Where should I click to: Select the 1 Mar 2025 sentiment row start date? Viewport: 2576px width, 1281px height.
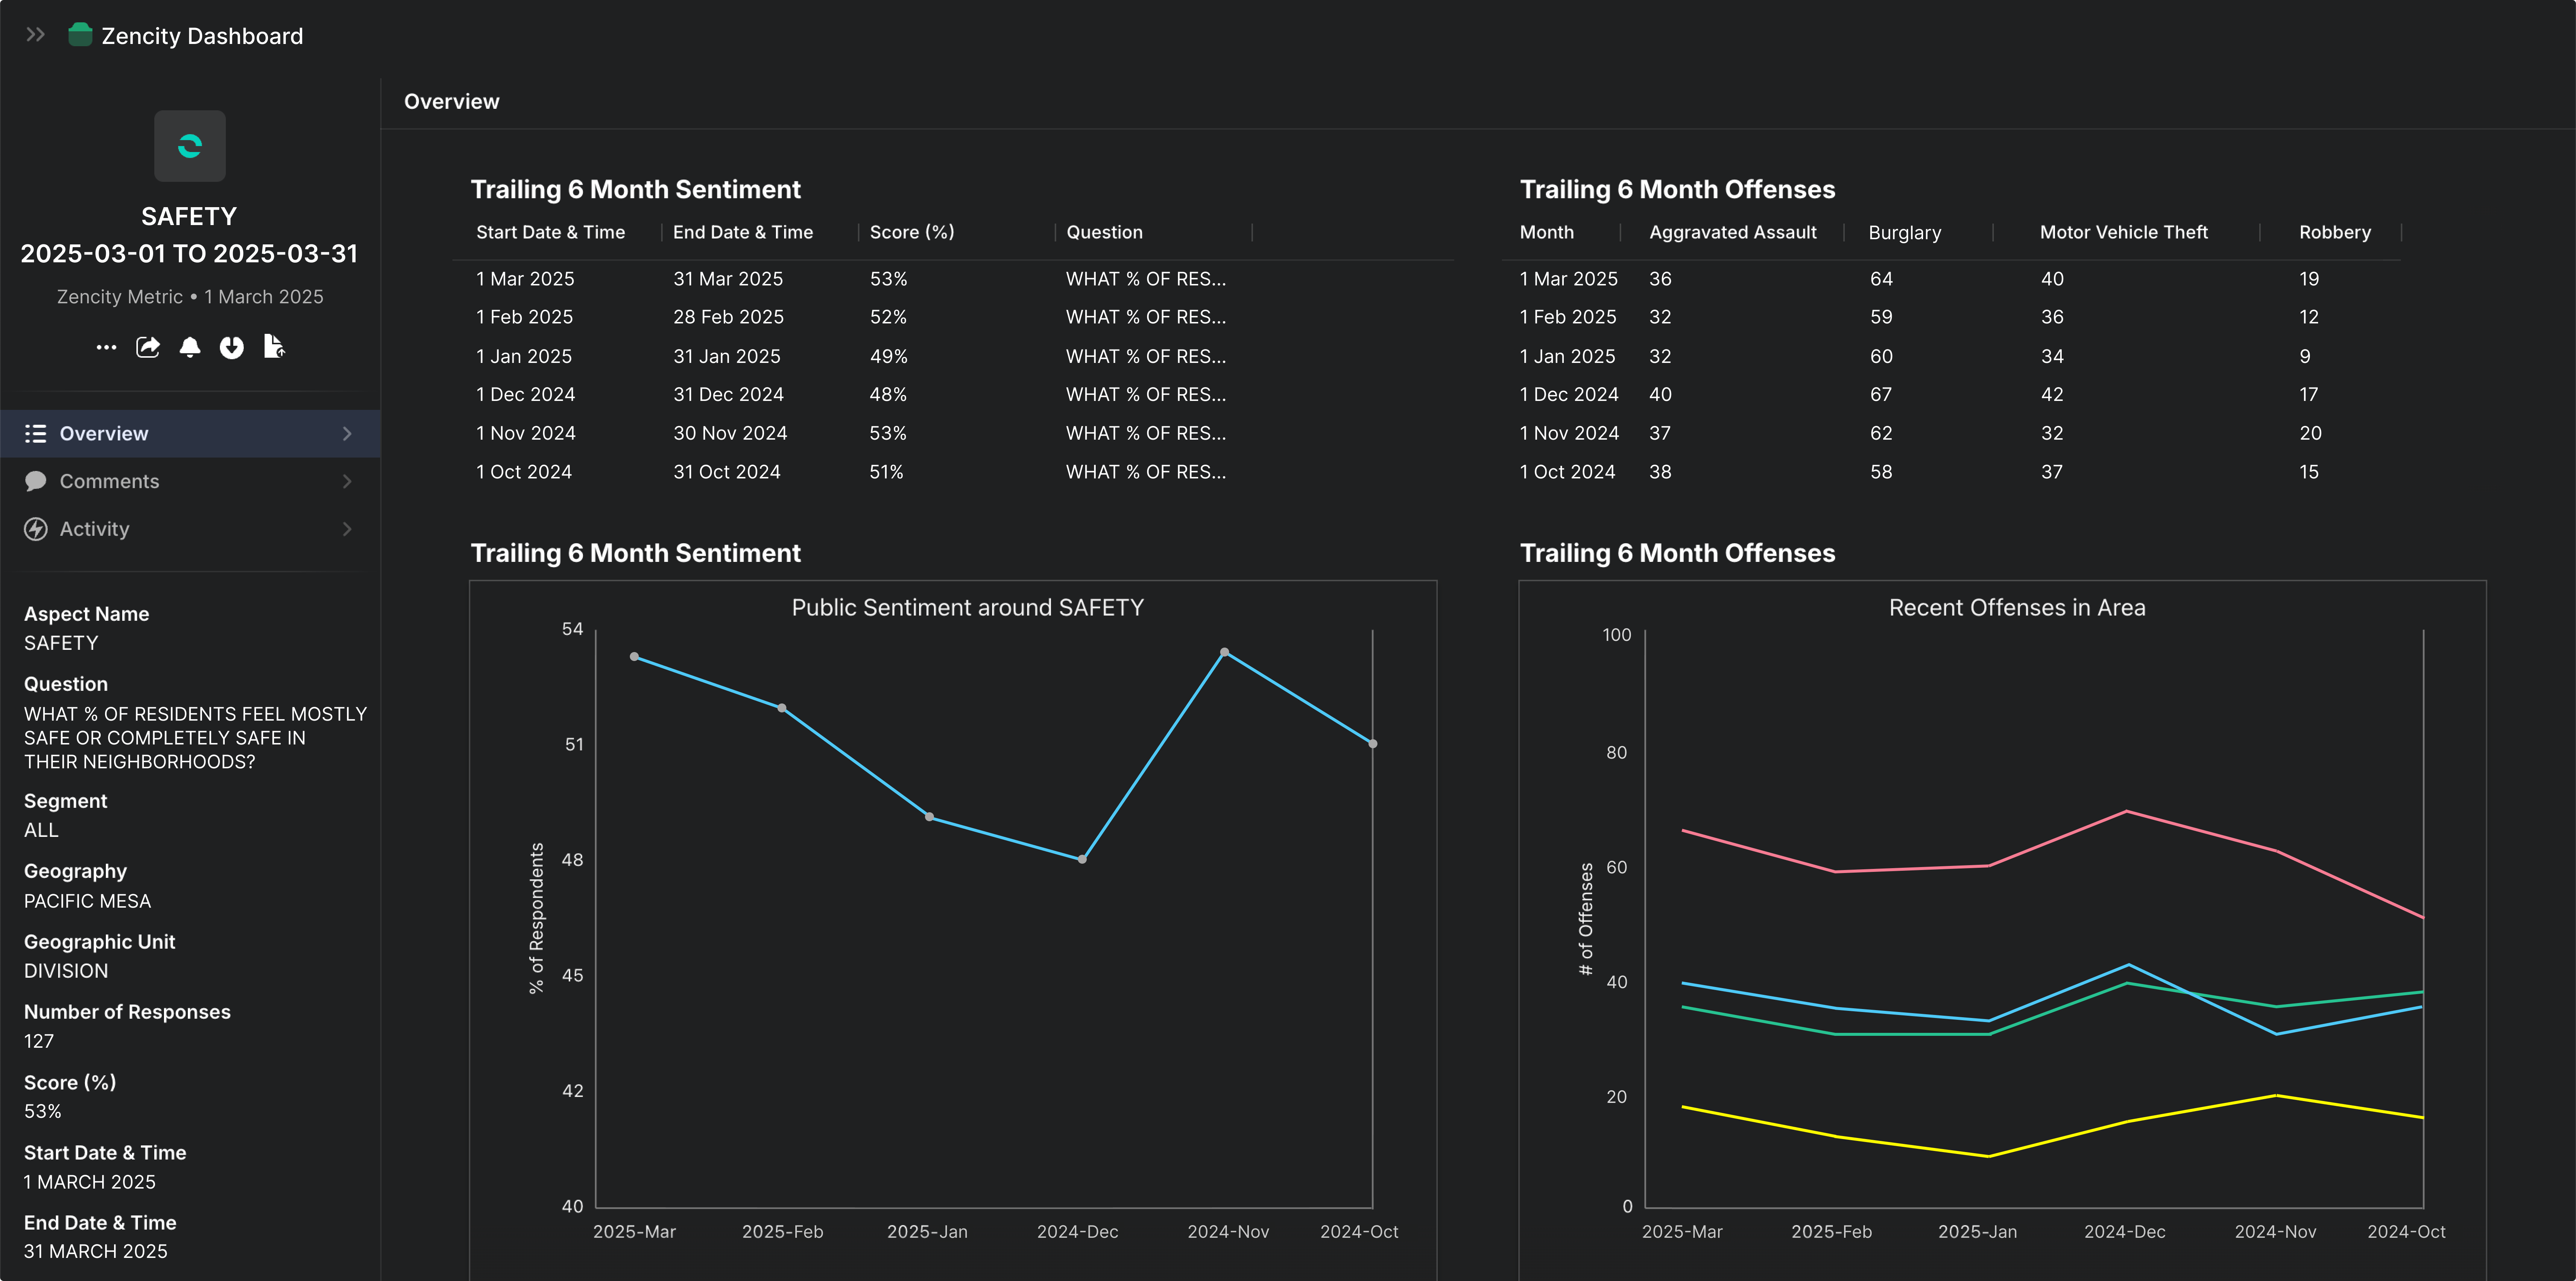click(x=525, y=279)
